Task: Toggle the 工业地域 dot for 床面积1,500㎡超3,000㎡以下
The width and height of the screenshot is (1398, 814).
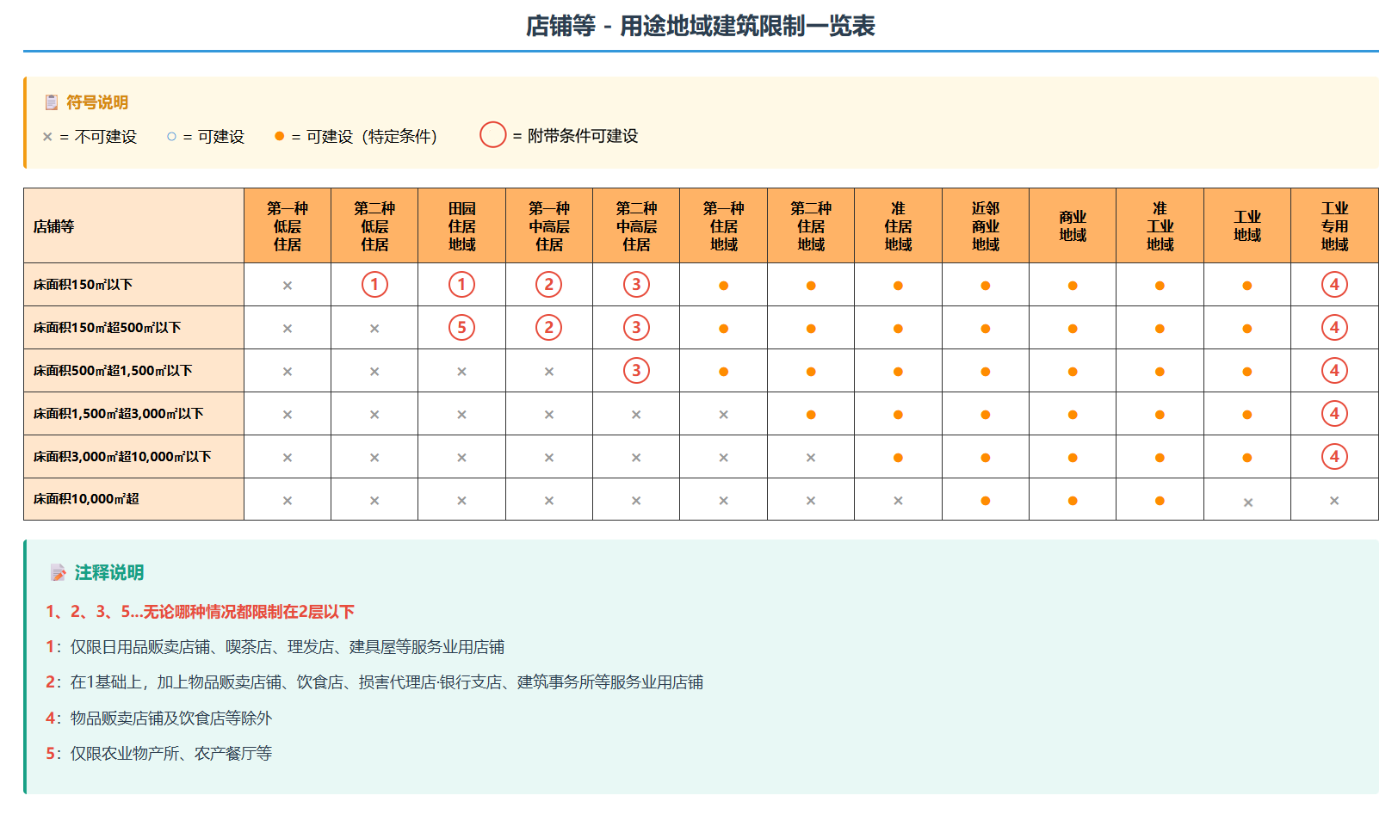Action: [x=1246, y=413]
